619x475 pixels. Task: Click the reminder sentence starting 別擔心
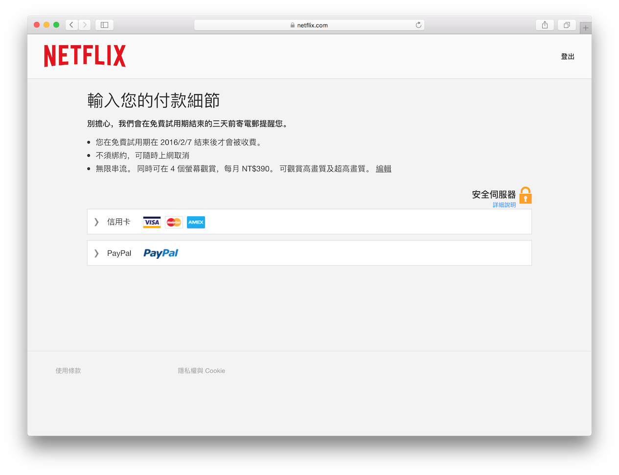[x=188, y=123]
